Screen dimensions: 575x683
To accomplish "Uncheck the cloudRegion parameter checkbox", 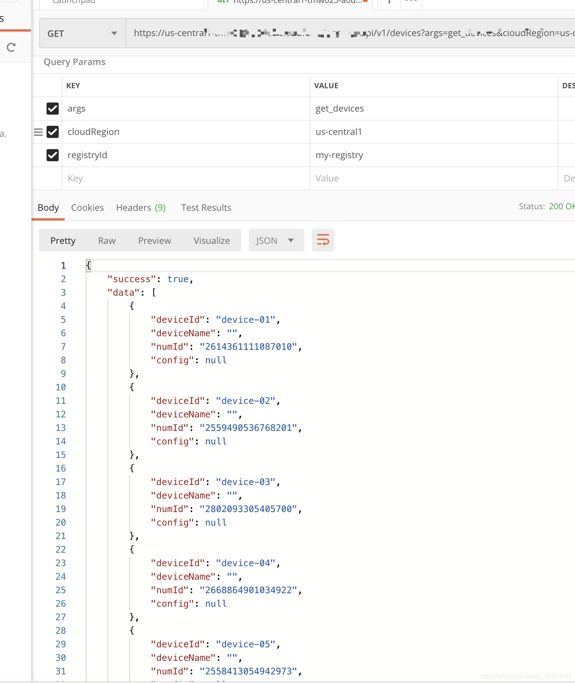I will tap(53, 132).
